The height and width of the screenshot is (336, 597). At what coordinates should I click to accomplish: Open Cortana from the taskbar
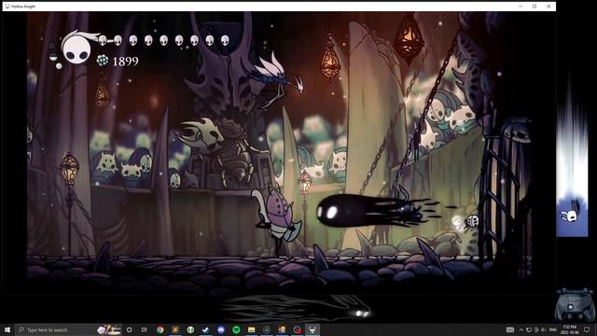click(x=129, y=329)
